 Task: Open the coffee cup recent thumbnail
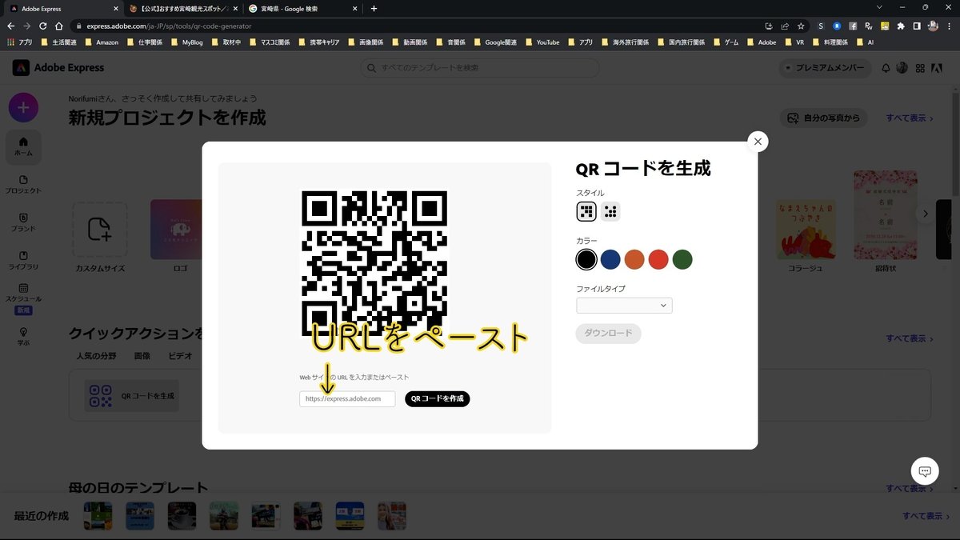(182, 516)
